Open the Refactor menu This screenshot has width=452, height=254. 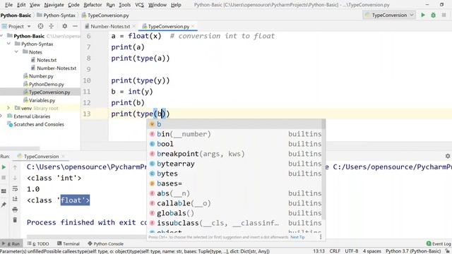point(93,5)
